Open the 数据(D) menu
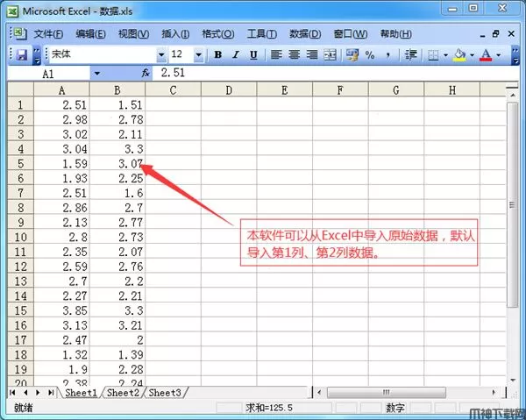Screen dimensions: 526x420 click(304, 33)
